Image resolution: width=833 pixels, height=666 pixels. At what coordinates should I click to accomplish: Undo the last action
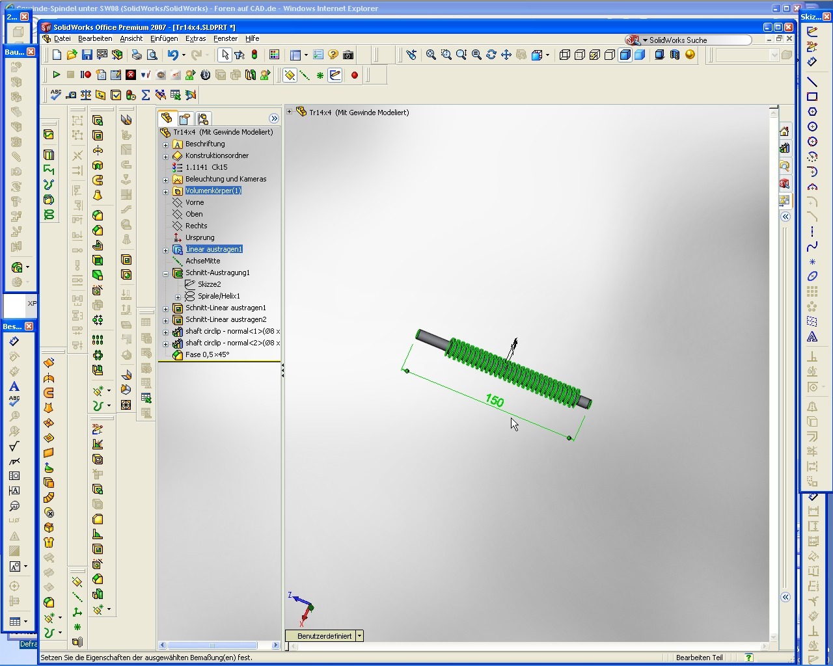click(172, 55)
